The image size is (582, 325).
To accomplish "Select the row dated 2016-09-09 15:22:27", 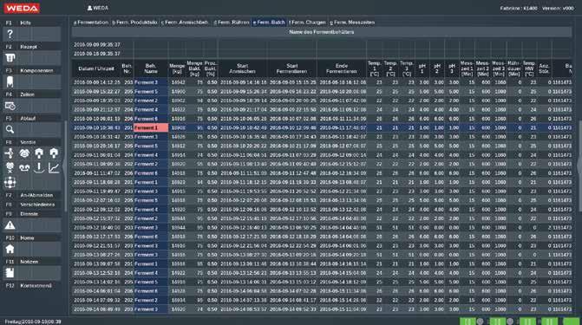I will coord(322,91).
